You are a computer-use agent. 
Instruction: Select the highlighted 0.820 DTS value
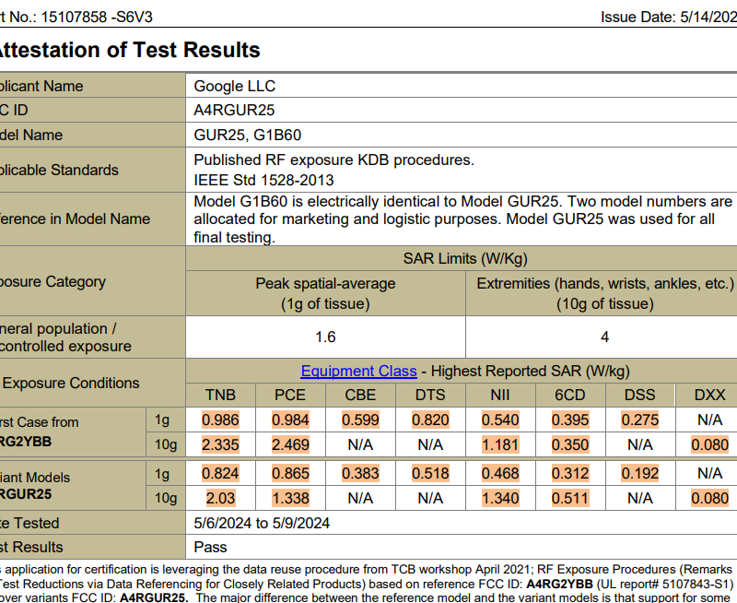[x=430, y=420]
